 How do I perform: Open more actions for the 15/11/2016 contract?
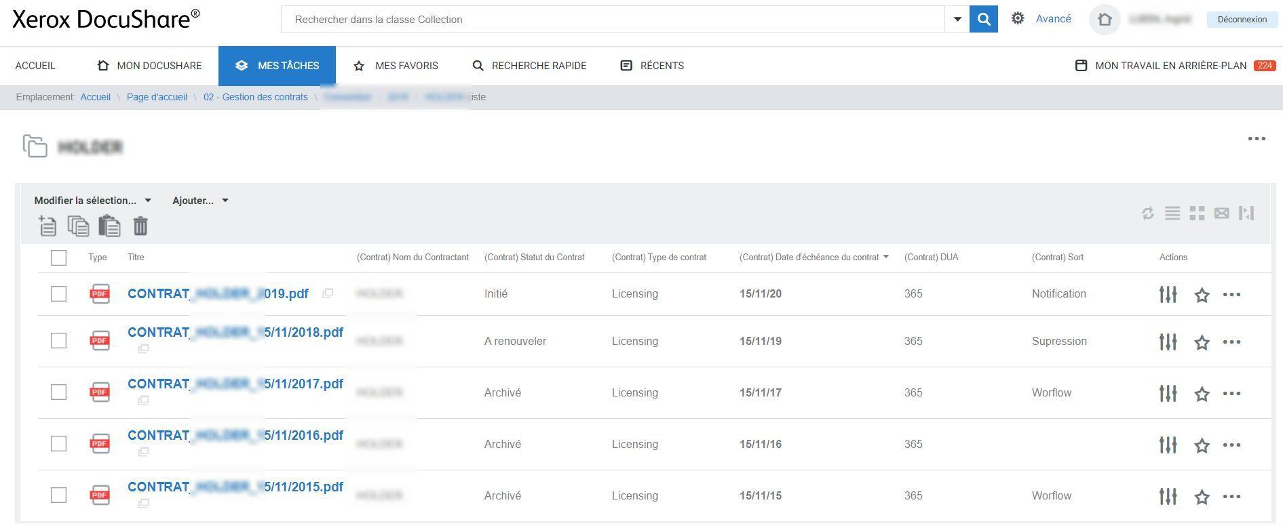point(1232,445)
